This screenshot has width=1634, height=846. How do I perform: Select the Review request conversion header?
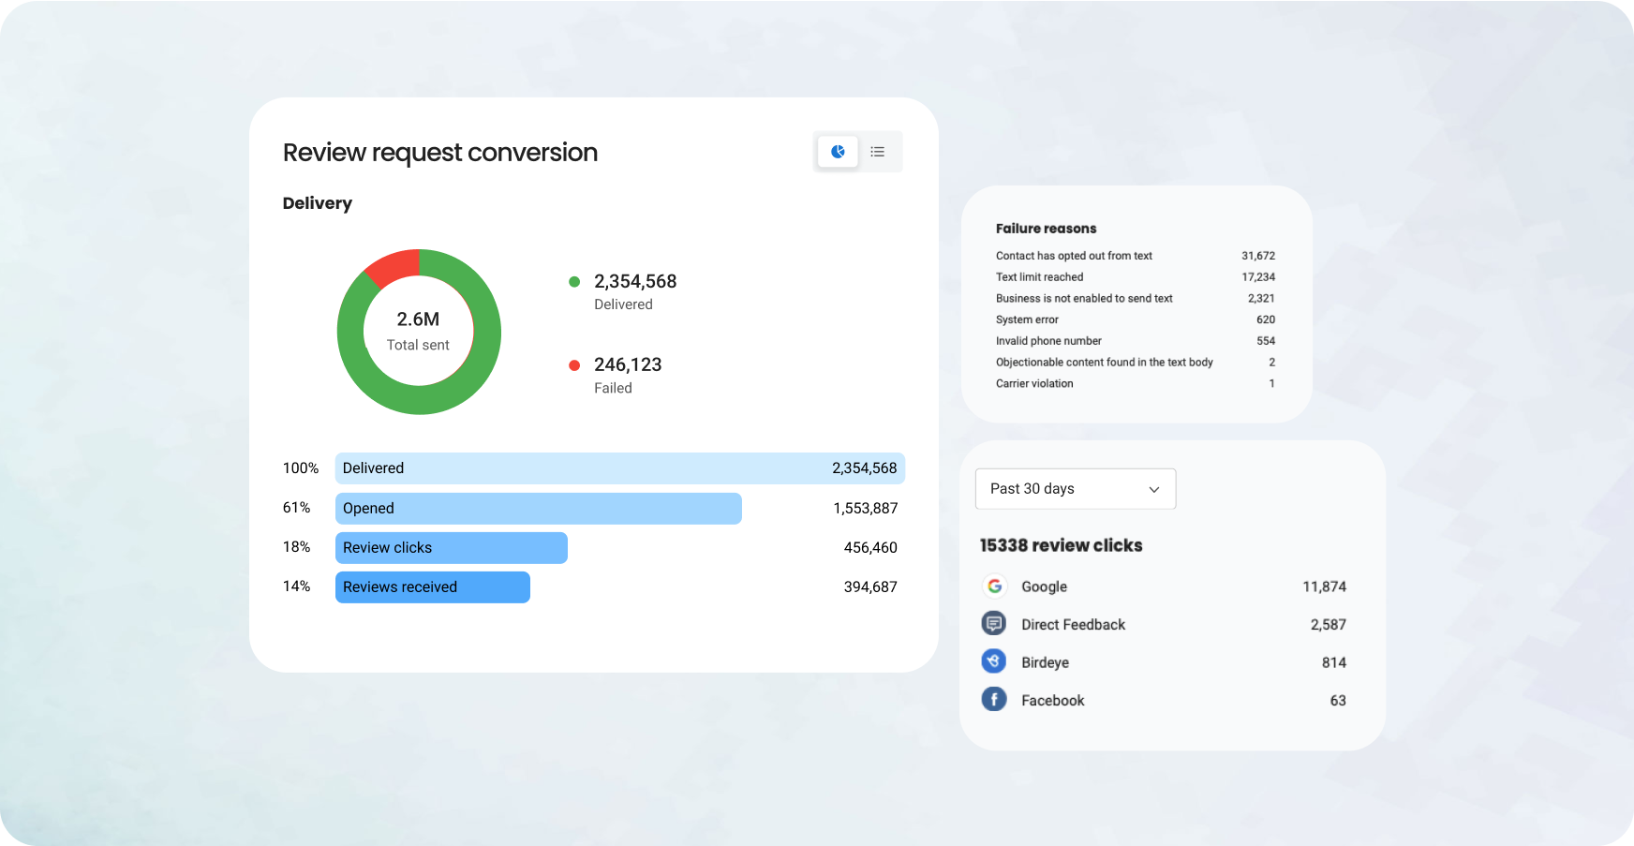[x=440, y=152]
